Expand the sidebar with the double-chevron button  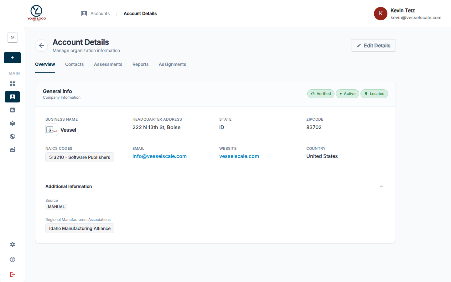click(x=13, y=37)
